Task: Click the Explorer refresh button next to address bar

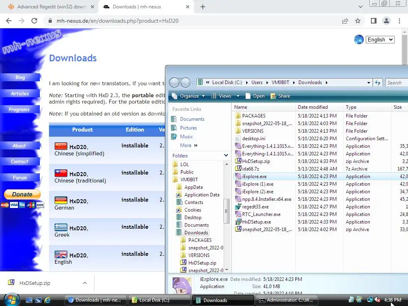Action: pos(378,83)
